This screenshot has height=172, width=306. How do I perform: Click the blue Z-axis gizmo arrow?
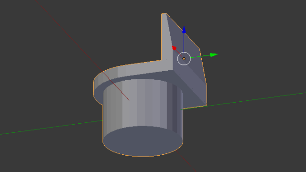[184, 30]
